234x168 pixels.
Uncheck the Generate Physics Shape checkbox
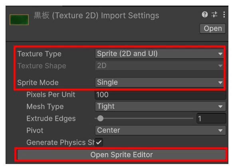coord(99,142)
